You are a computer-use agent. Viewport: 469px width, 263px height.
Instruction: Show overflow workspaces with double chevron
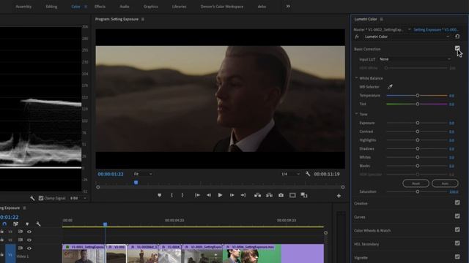tap(288, 7)
